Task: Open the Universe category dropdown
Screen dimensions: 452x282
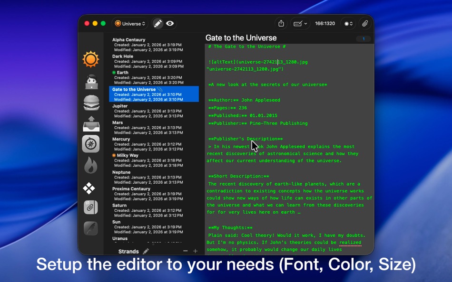Action: click(x=129, y=23)
